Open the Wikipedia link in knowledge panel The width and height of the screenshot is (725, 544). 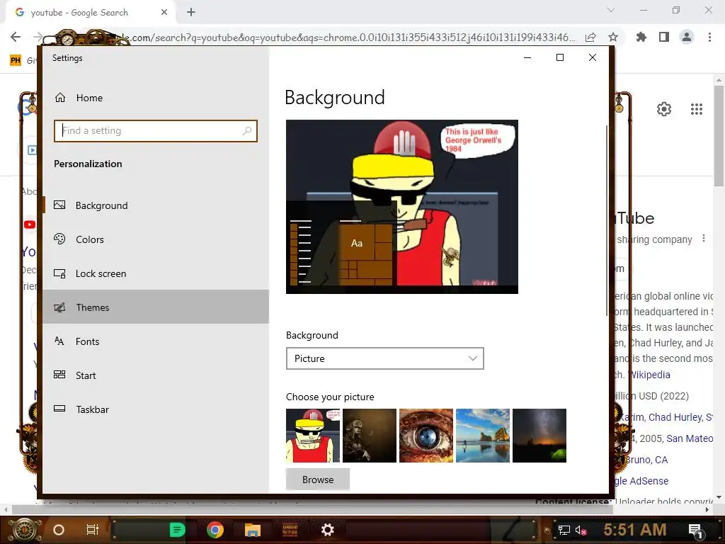(x=651, y=375)
